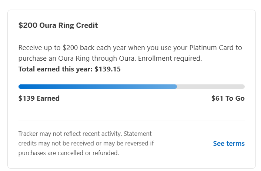Click the Tracker may not reflect recent activity text
Image resolution: width=261 pixels, height=171 pixels.
(70, 134)
